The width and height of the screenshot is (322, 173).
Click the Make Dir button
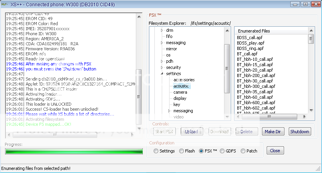pos(273,132)
